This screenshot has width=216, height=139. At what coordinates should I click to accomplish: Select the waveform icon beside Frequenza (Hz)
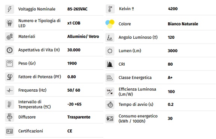[9, 90]
